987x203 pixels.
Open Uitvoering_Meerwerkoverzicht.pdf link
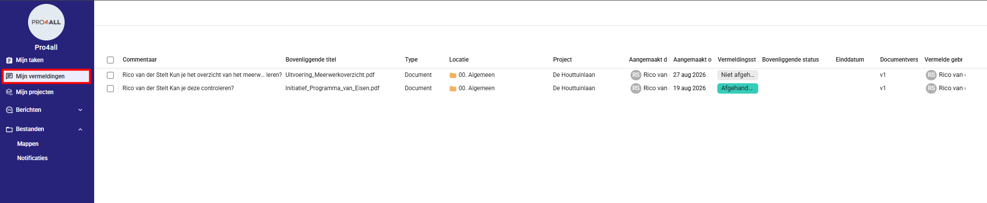point(330,75)
